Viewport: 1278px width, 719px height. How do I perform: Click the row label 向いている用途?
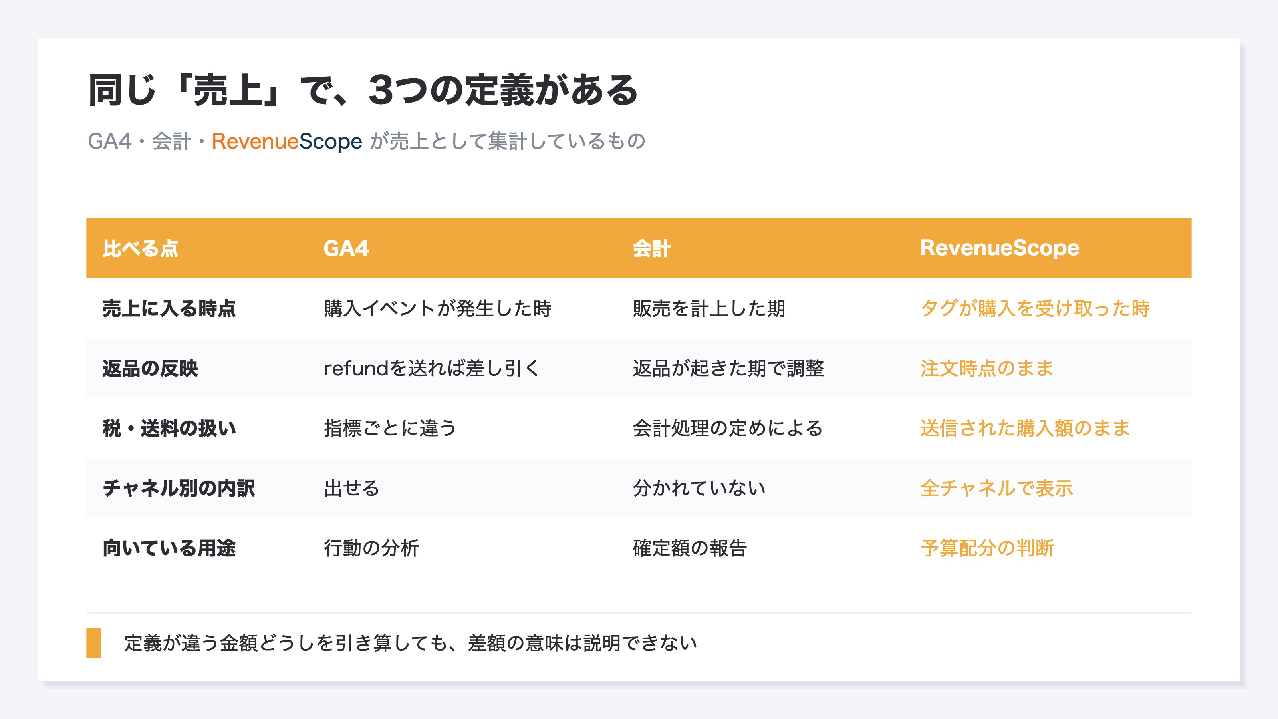click(x=169, y=548)
